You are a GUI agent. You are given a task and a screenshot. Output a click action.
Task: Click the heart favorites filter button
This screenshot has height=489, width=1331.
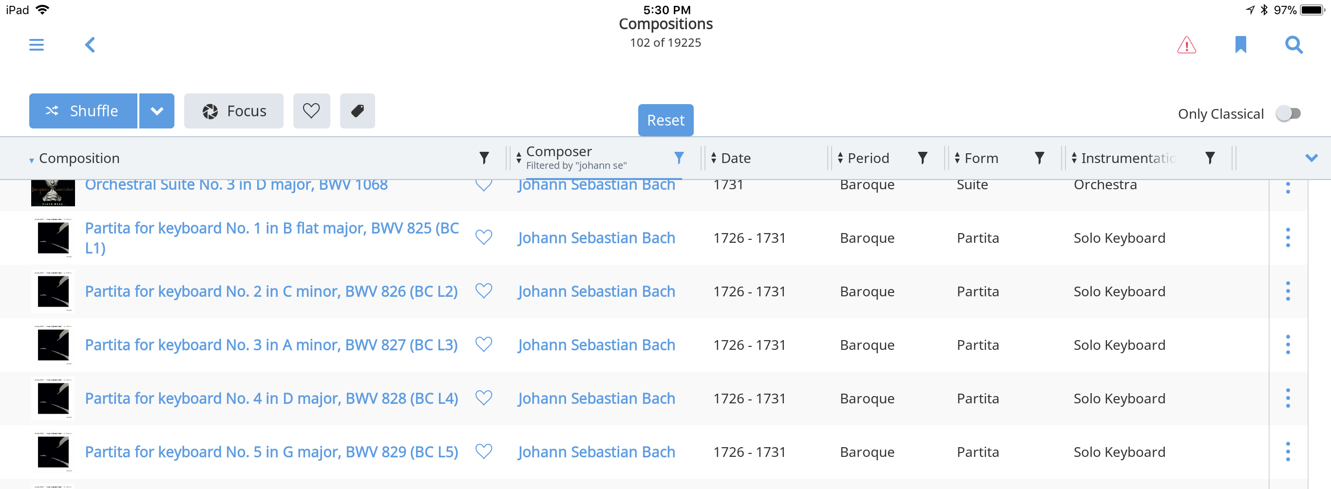311,111
